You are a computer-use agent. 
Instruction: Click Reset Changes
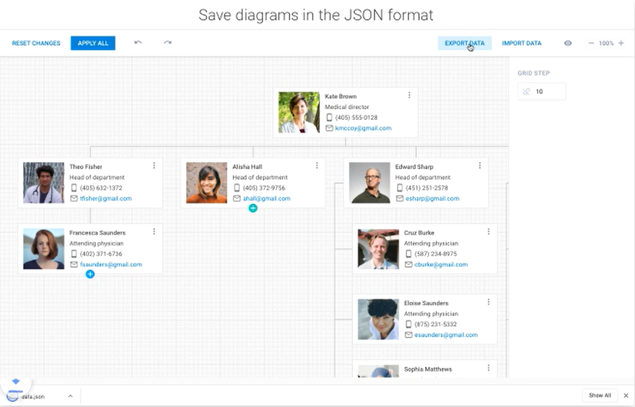click(x=36, y=43)
